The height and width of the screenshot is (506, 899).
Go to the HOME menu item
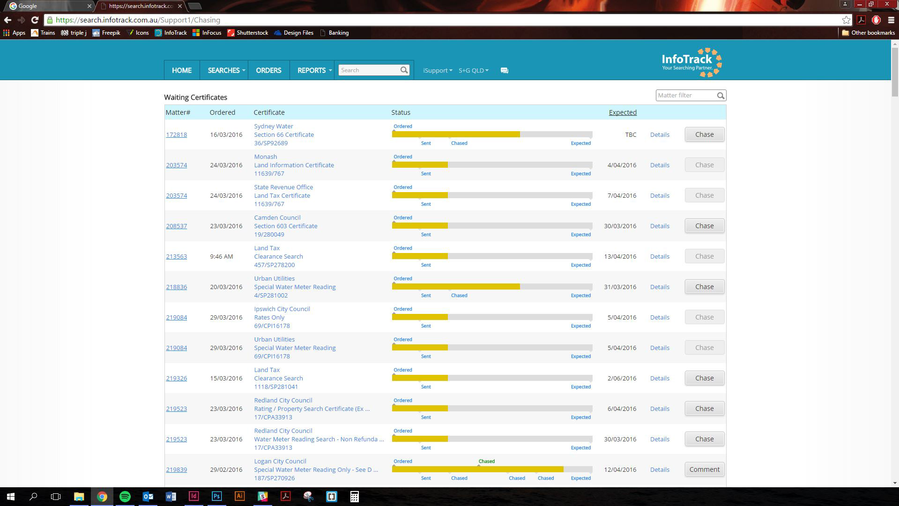click(x=182, y=70)
